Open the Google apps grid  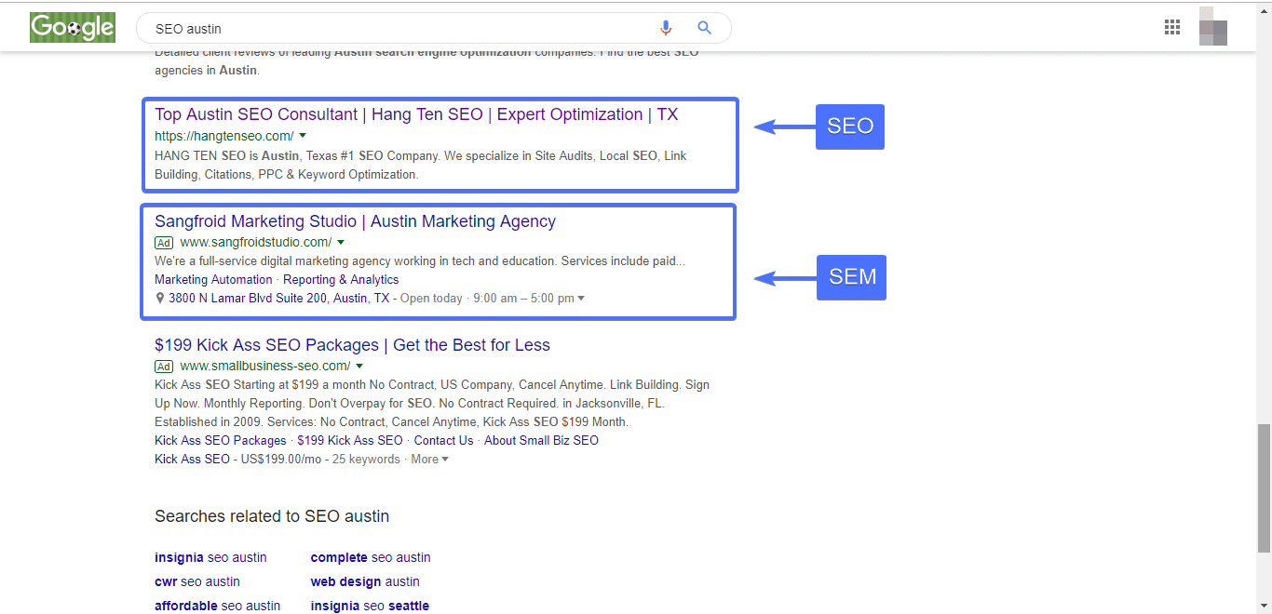pos(1172,27)
